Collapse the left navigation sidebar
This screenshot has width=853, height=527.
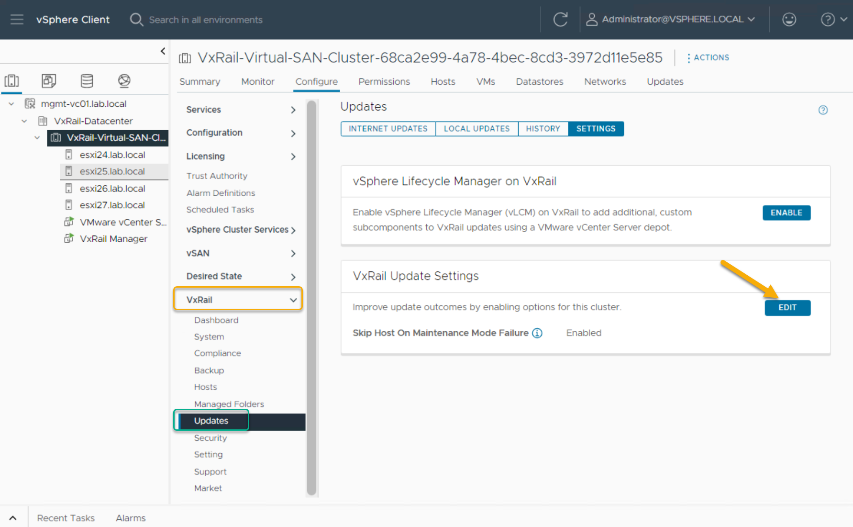[163, 51]
